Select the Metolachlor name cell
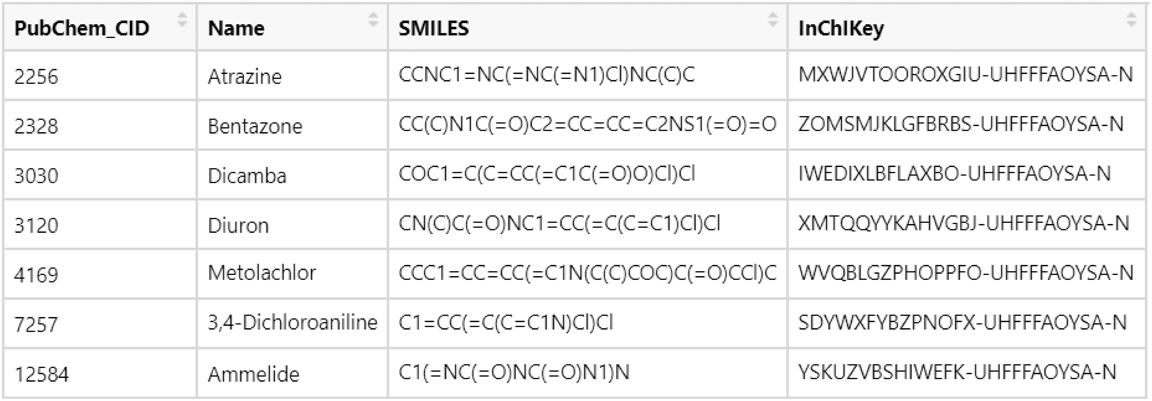Image resolution: width=1152 pixels, height=401 pixels. pyautogui.click(x=262, y=273)
